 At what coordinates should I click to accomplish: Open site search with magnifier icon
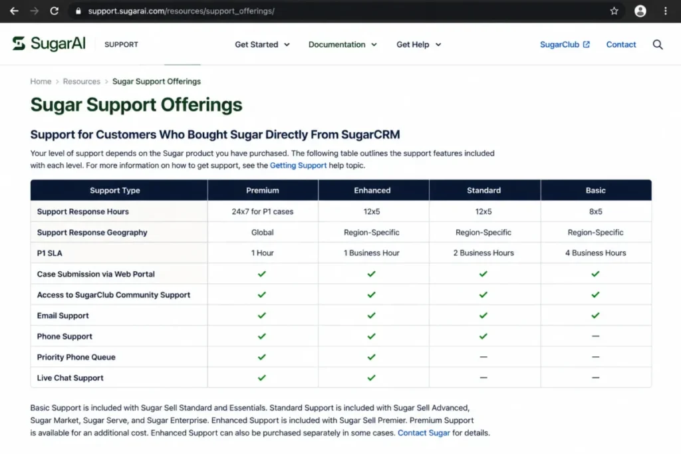tap(658, 45)
